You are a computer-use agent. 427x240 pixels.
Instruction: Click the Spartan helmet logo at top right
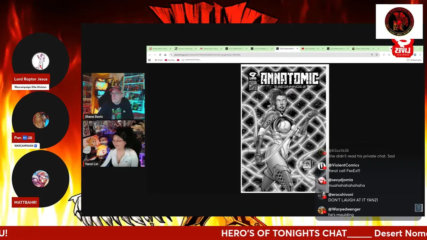pos(399,22)
